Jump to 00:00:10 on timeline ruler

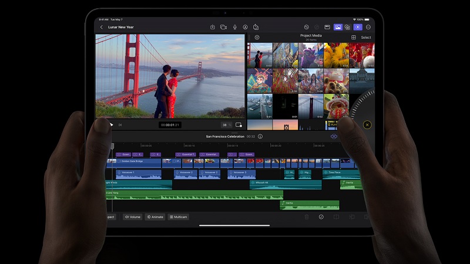(x=189, y=145)
